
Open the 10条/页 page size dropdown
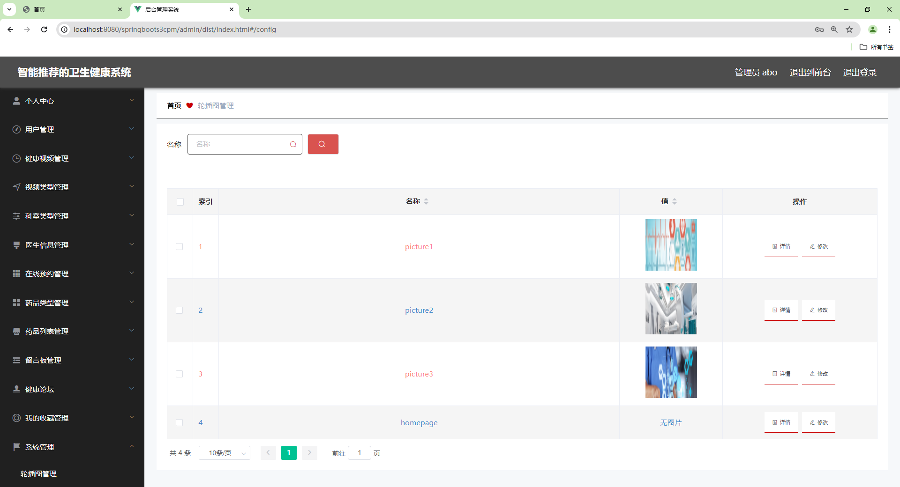click(x=224, y=453)
